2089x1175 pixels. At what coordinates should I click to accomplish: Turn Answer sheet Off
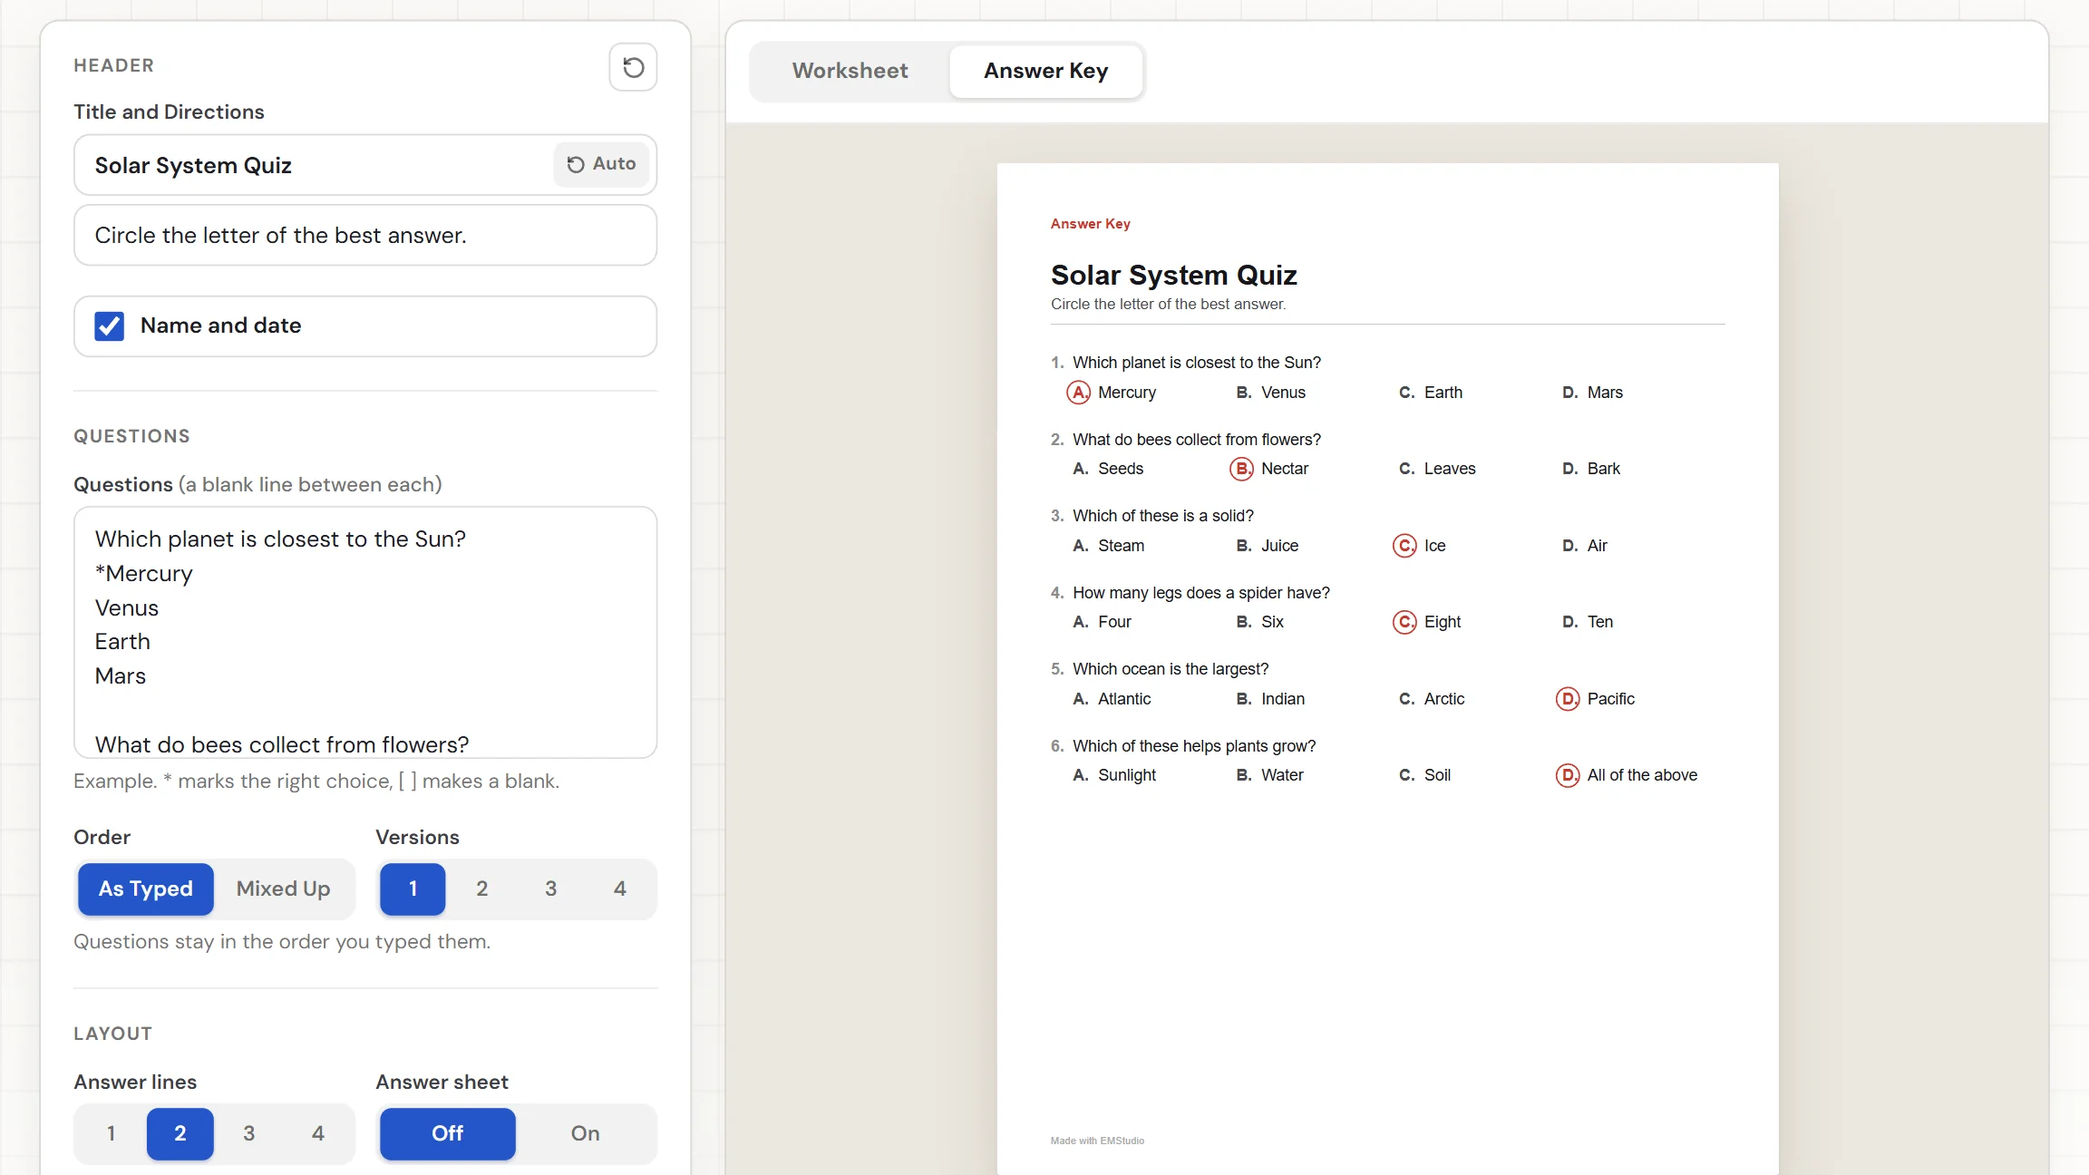tap(448, 1133)
